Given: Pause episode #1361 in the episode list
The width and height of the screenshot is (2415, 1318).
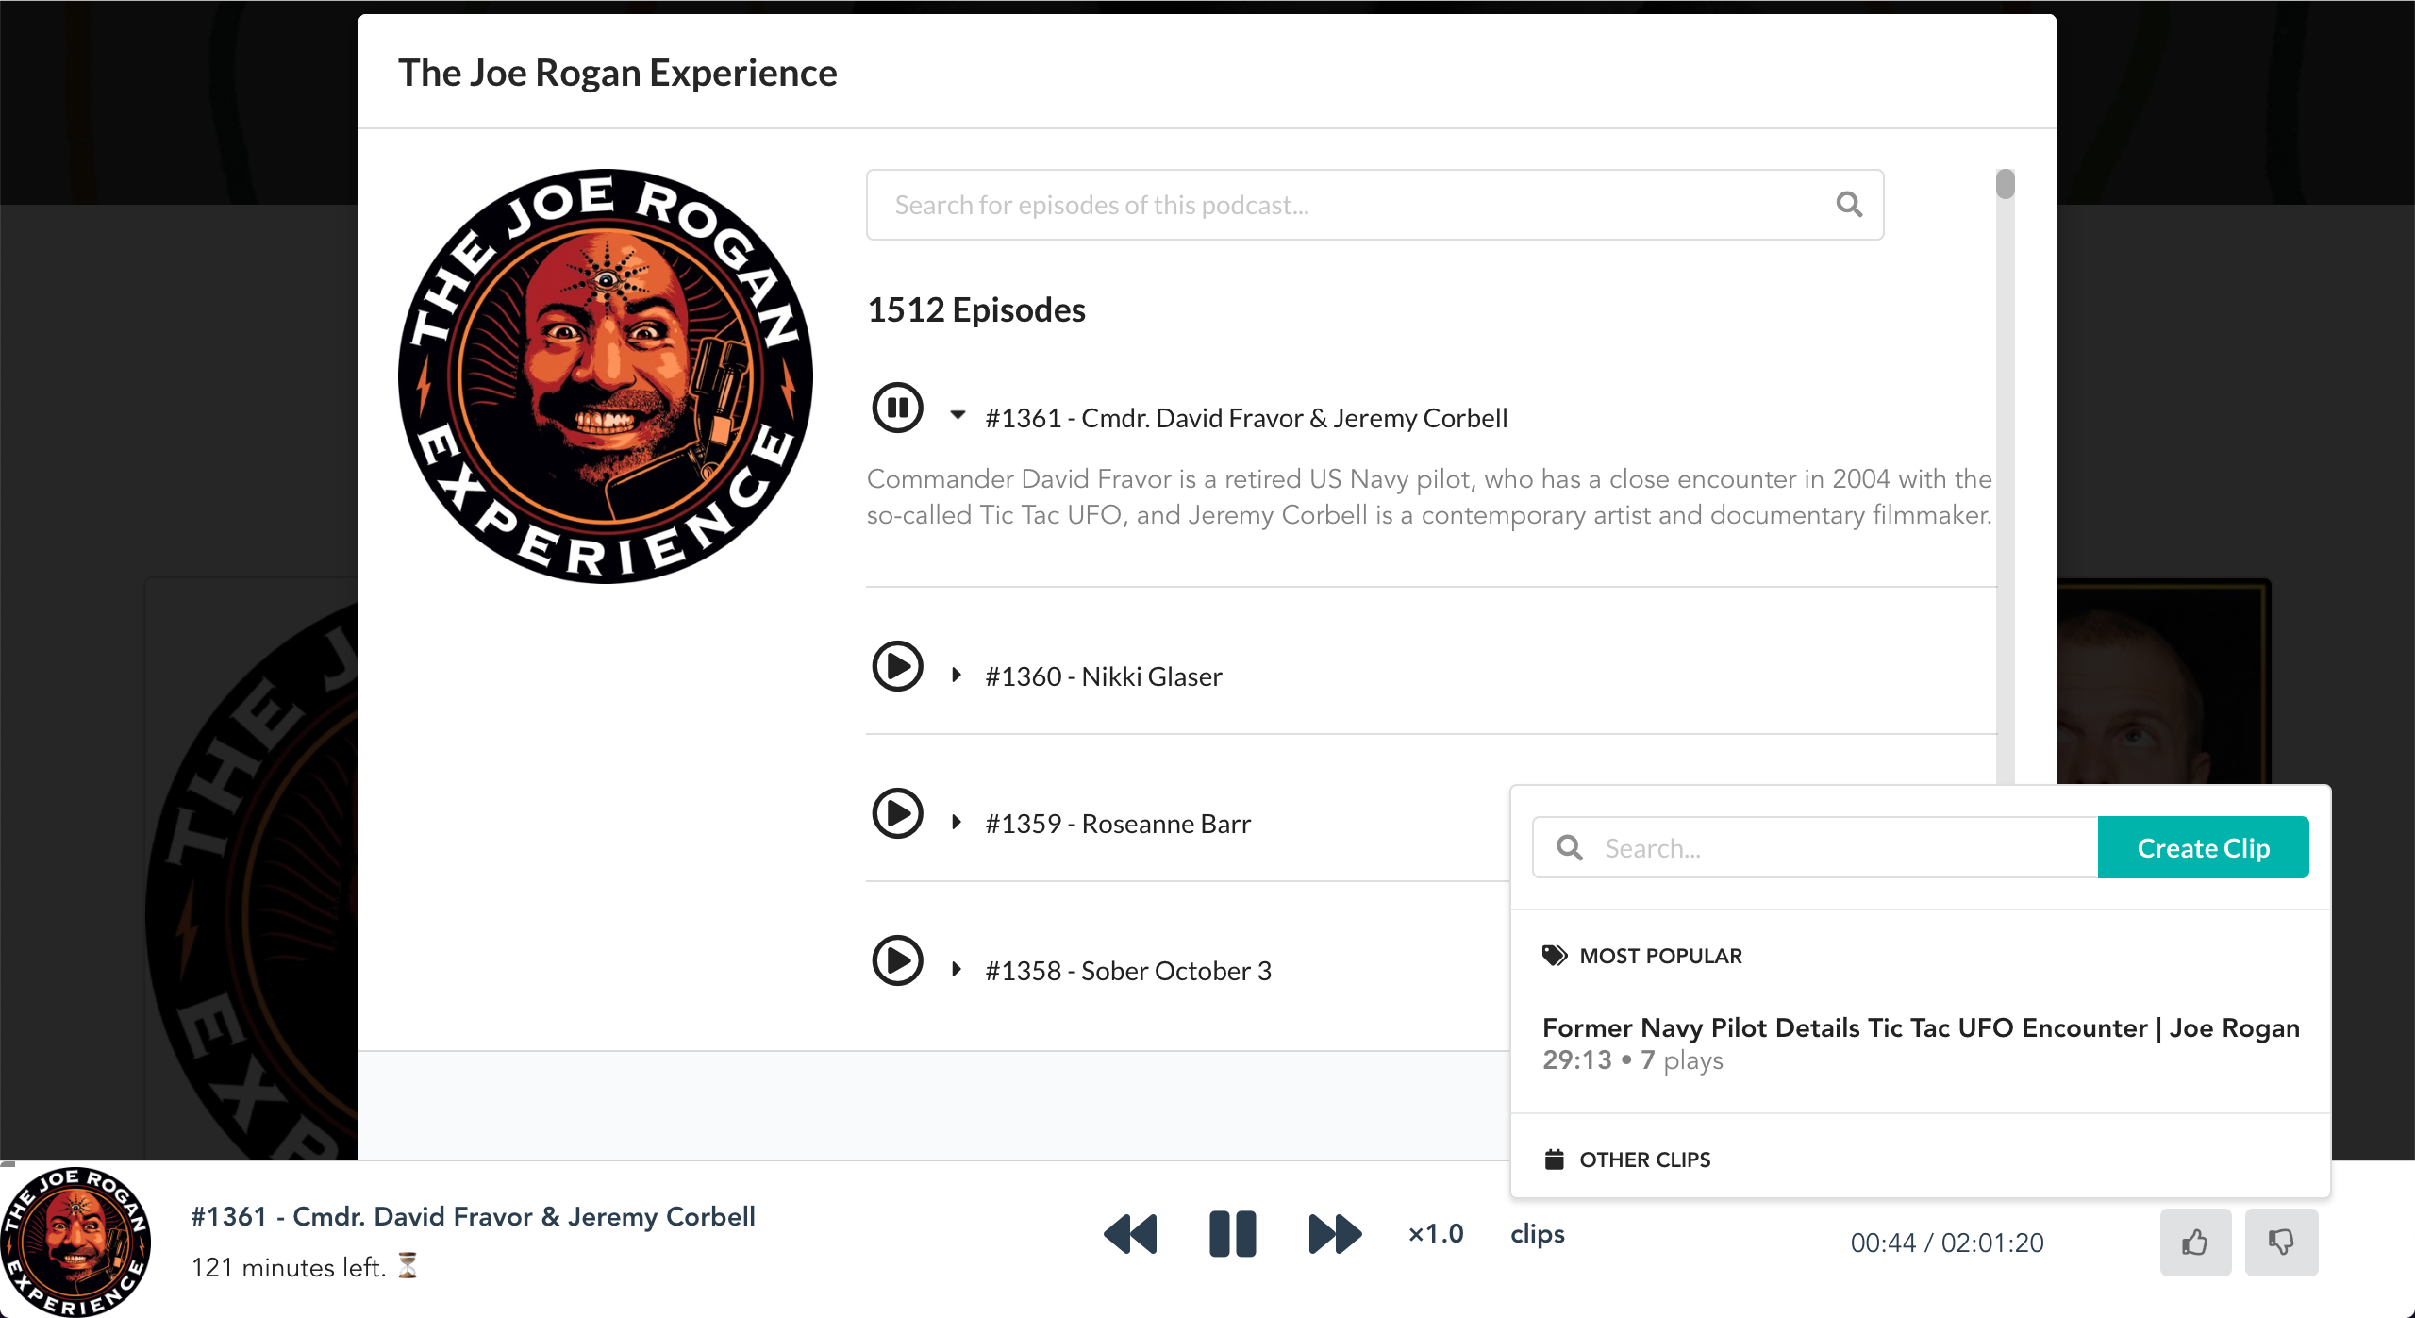Looking at the screenshot, I should [x=897, y=409].
